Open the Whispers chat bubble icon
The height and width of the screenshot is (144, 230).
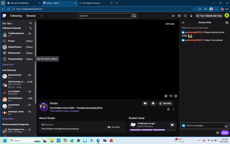point(185,16)
